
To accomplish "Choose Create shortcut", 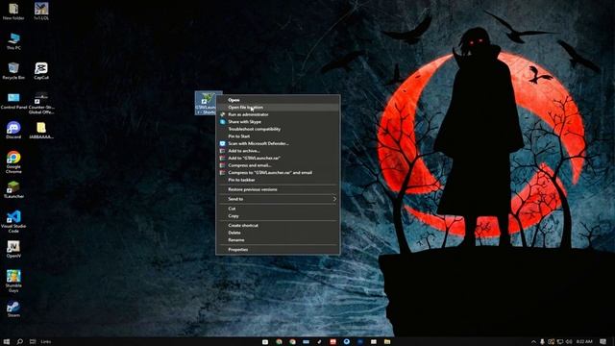I will click(278, 226).
